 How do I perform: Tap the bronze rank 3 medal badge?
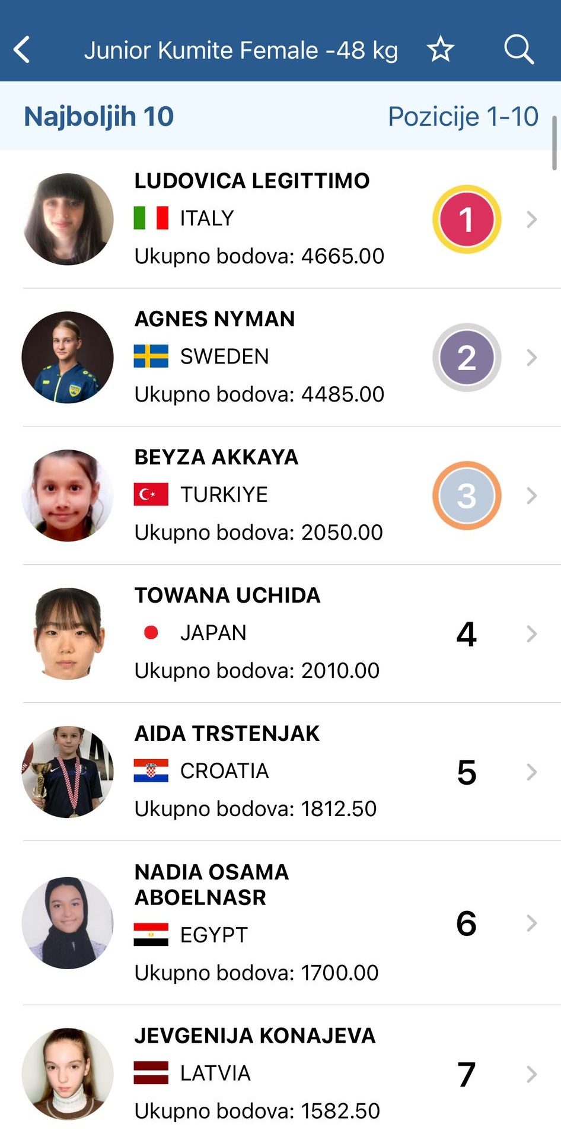[x=467, y=496]
